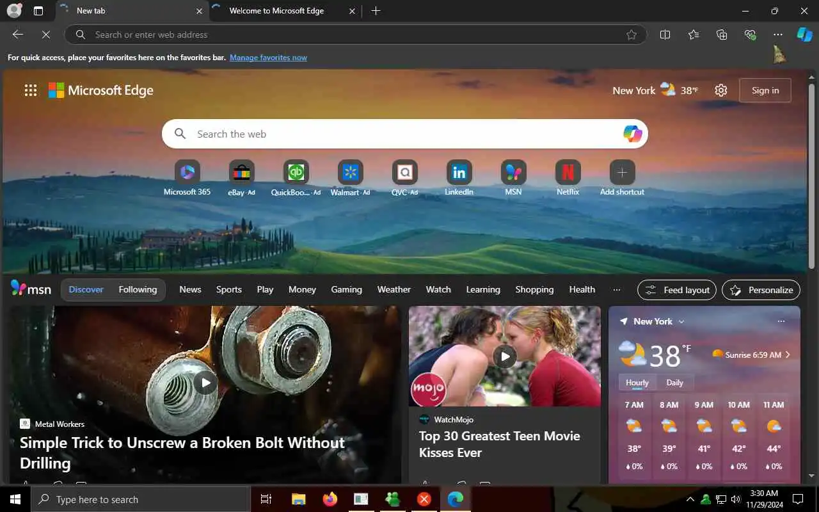This screenshot has height=512, width=819.
Task: Open page settings gear icon
Action: [x=721, y=90]
